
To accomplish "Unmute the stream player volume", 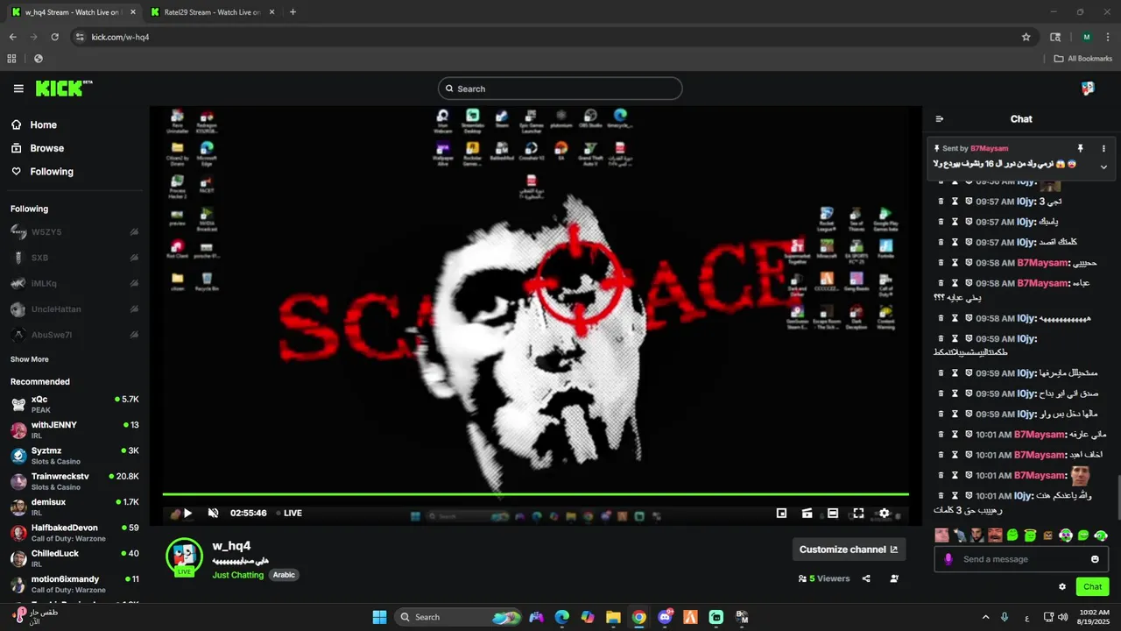I will coord(213,514).
